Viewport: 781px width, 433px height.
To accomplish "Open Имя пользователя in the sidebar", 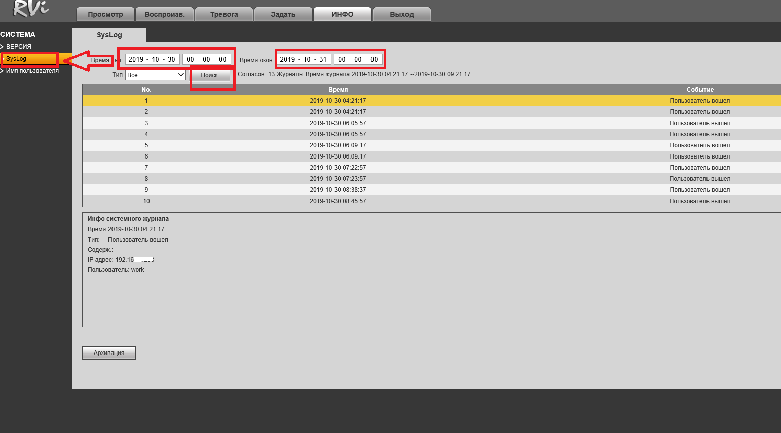I will (x=32, y=71).
